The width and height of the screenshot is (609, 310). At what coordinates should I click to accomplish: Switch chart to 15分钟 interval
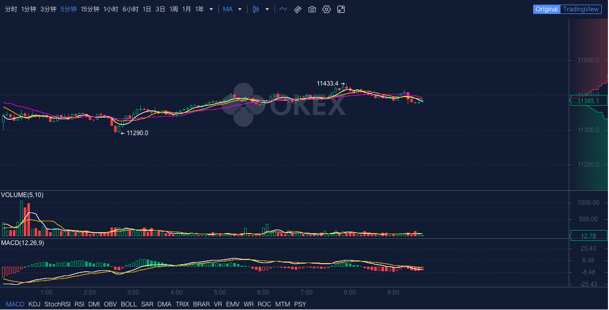[x=90, y=9]
